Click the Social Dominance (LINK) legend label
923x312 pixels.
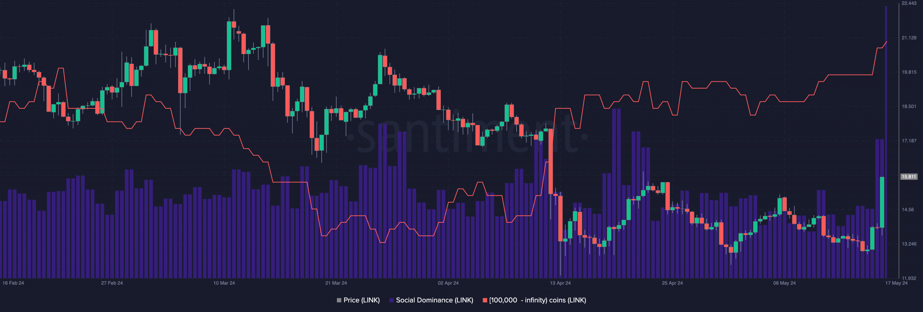coord(434,300)
